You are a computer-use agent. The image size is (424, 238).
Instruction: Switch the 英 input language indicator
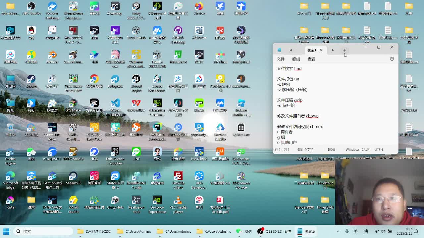pyautogui.click(x=356, y=231)
